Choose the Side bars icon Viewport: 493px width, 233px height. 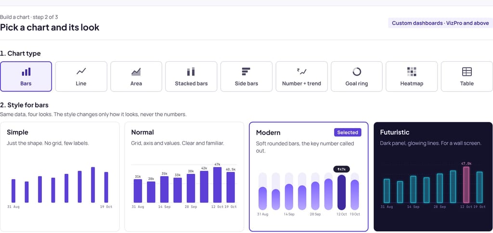point(246,72)
